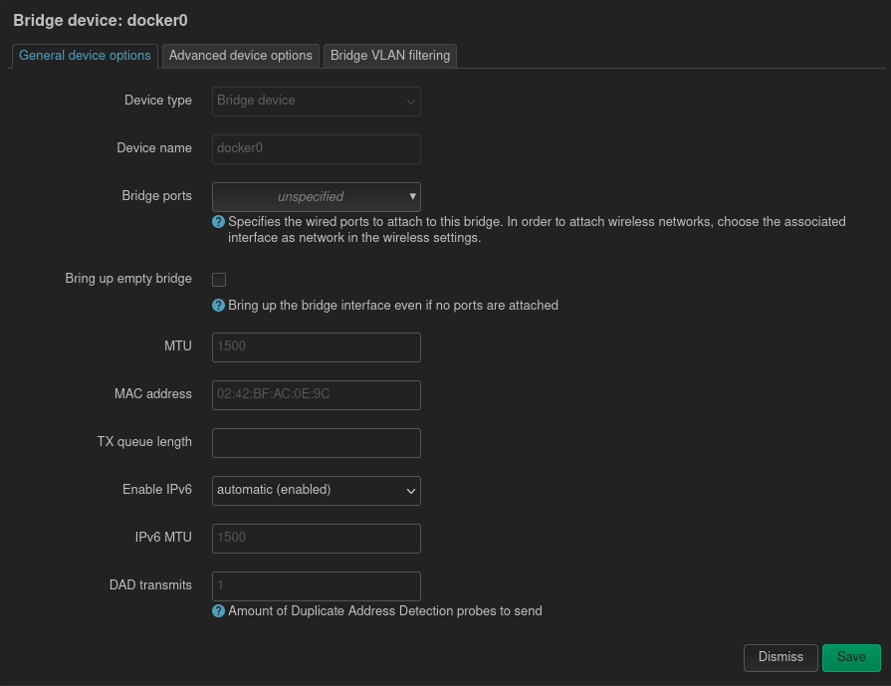Click help icon beside Bring up empty bridge hint
This screenshot has height=686, width=891.
(219, 306)
